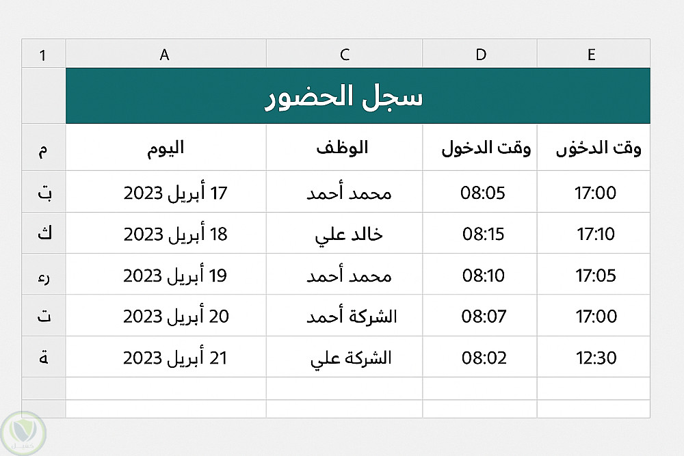684x456 pixels.
Task: Select the سجل الحضور title cell
Action: pos(357,96)
